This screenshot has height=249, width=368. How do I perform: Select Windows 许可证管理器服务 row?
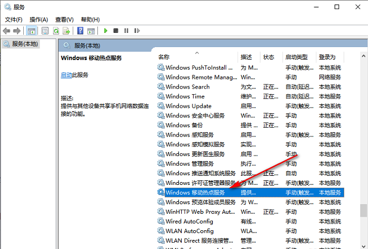point(250,183)
